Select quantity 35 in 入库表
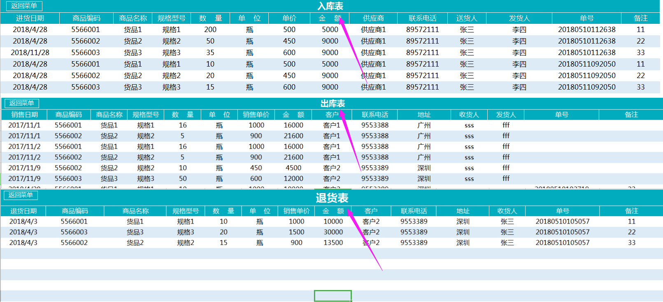Image resolution: width=663 pixels, height=302 pixels. click(210, 53)
